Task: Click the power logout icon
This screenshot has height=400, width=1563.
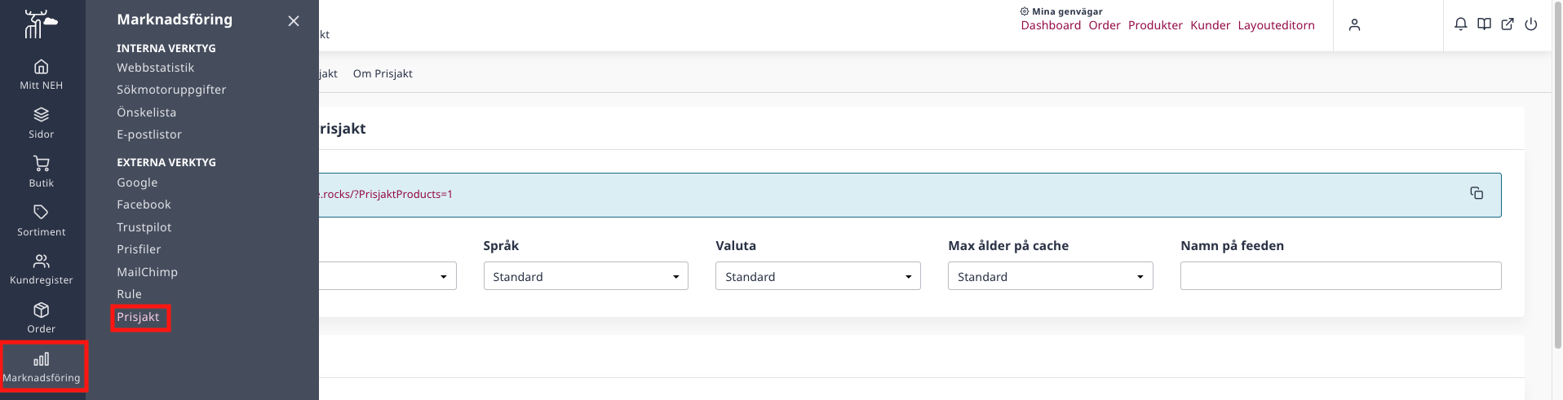Action: pyautogui.click(x=1531, y=24)
